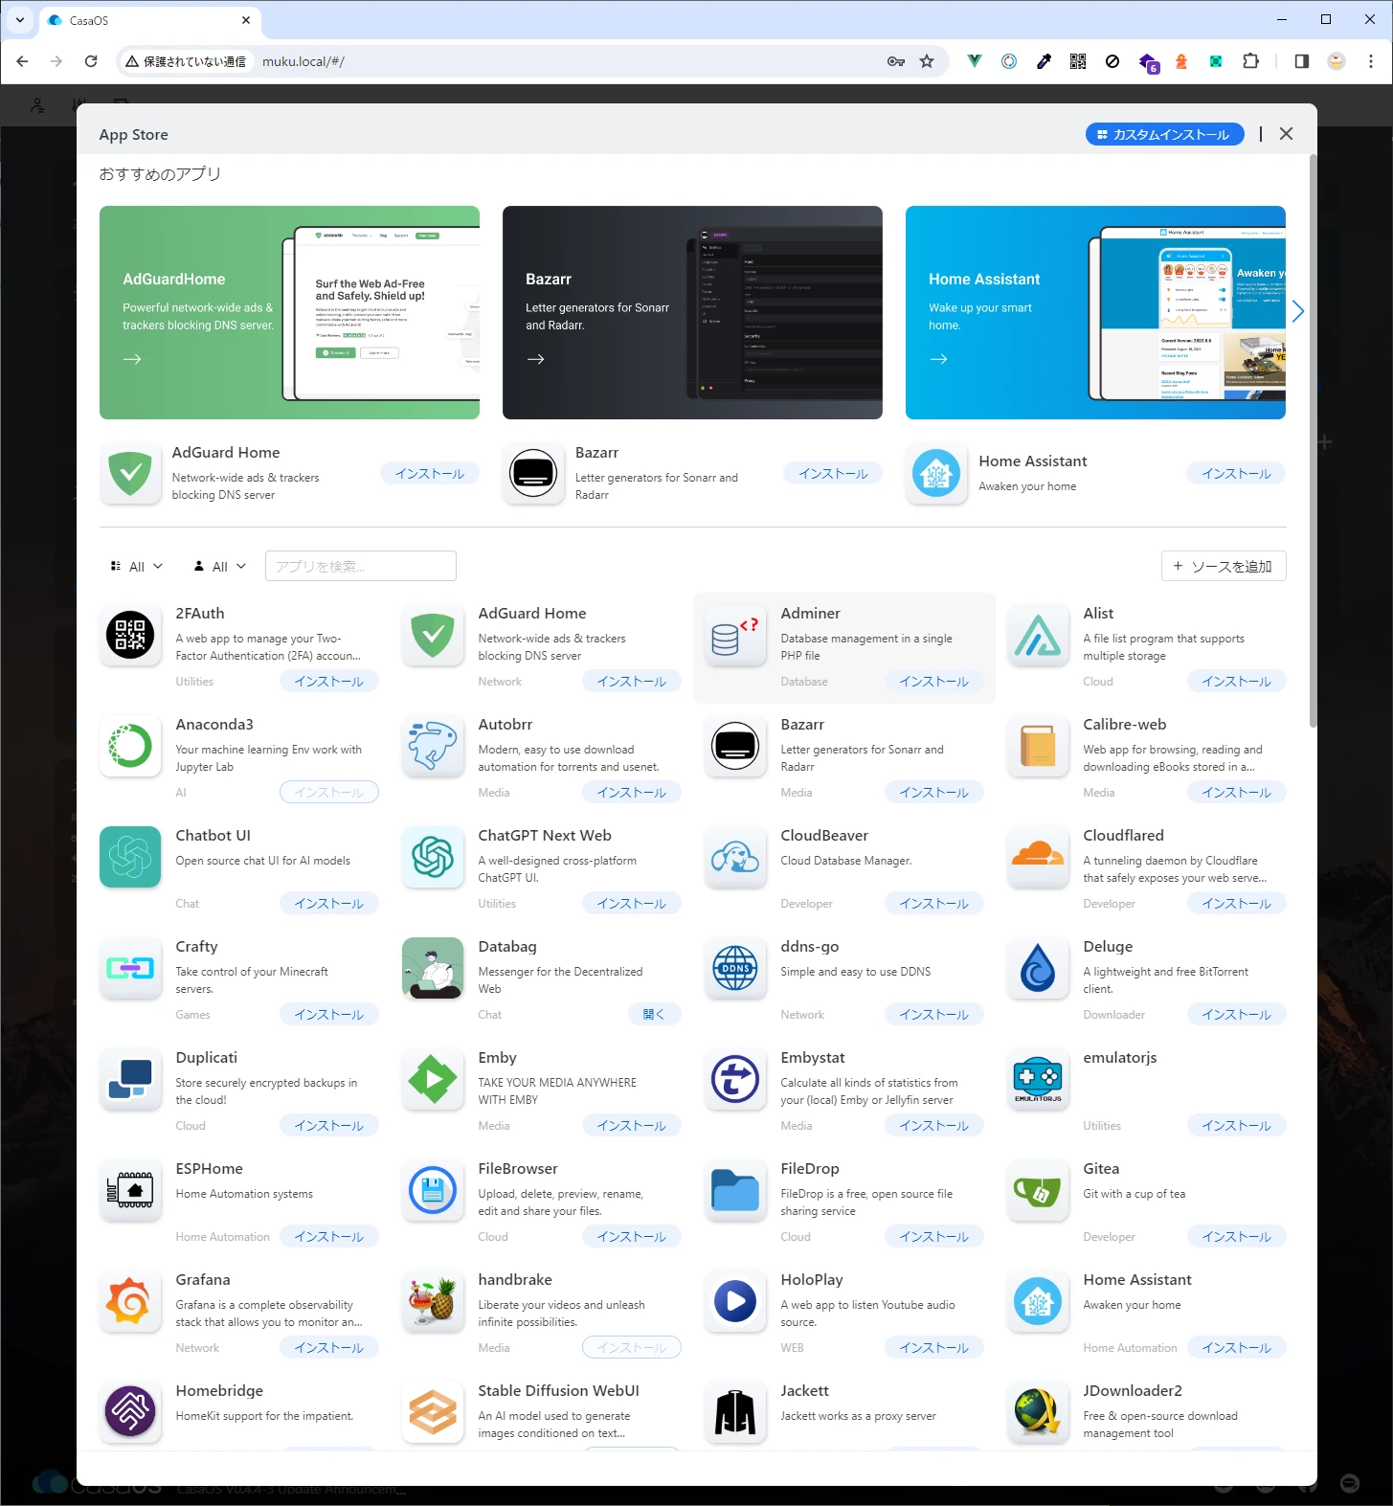Open the Chrome extensions puzzle icon

point(1250,61)
